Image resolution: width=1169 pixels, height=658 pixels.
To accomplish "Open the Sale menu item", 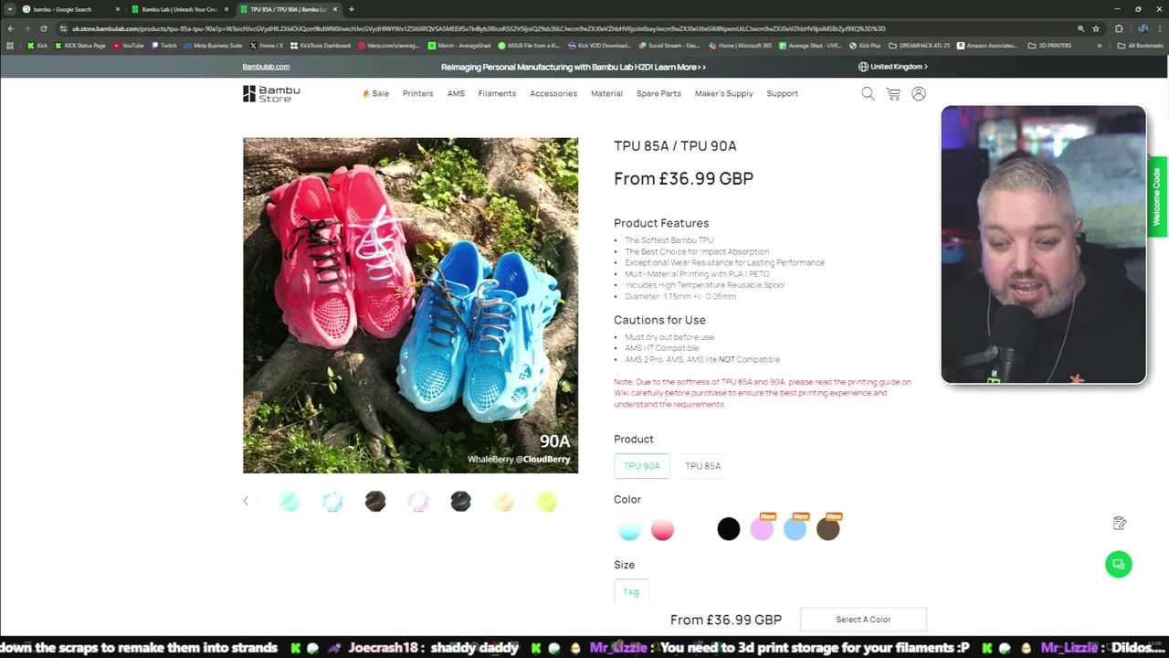I will coord(375,93).
